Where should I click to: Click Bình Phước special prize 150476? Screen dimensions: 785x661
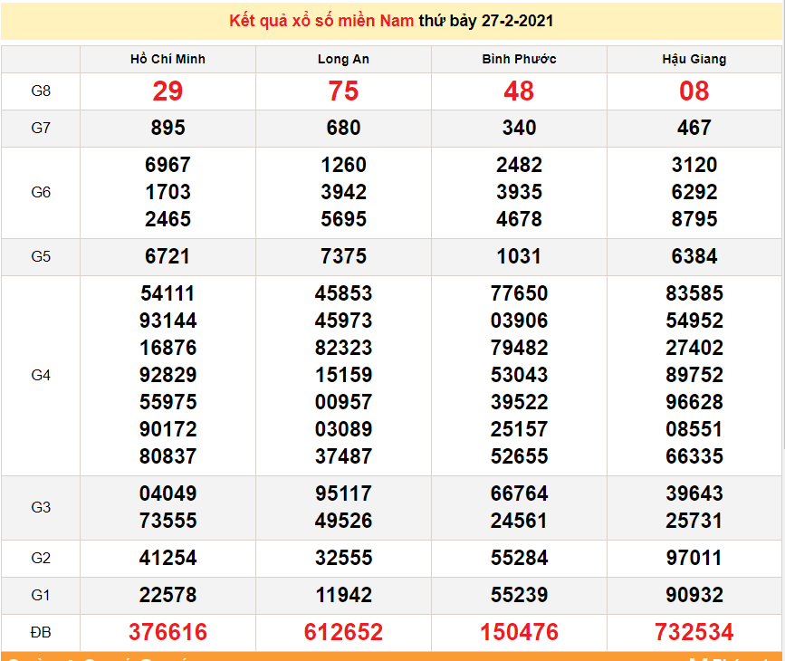[x=519, y=632]
